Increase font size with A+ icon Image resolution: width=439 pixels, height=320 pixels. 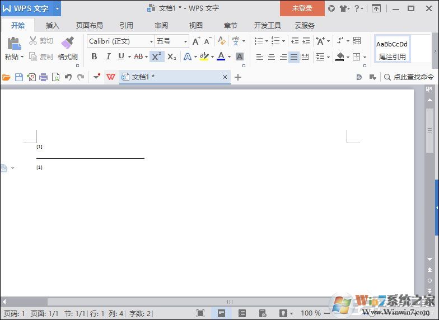(196, 41)
